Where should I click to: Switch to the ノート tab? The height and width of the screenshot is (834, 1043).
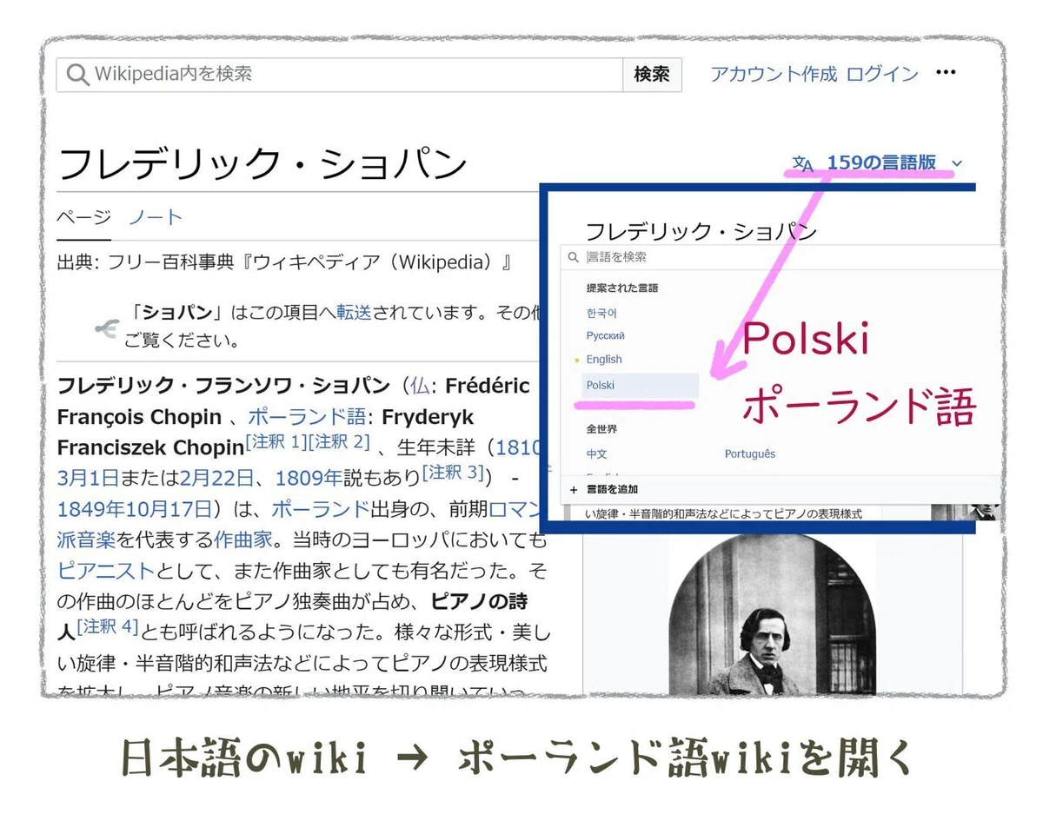coord(156,217)
